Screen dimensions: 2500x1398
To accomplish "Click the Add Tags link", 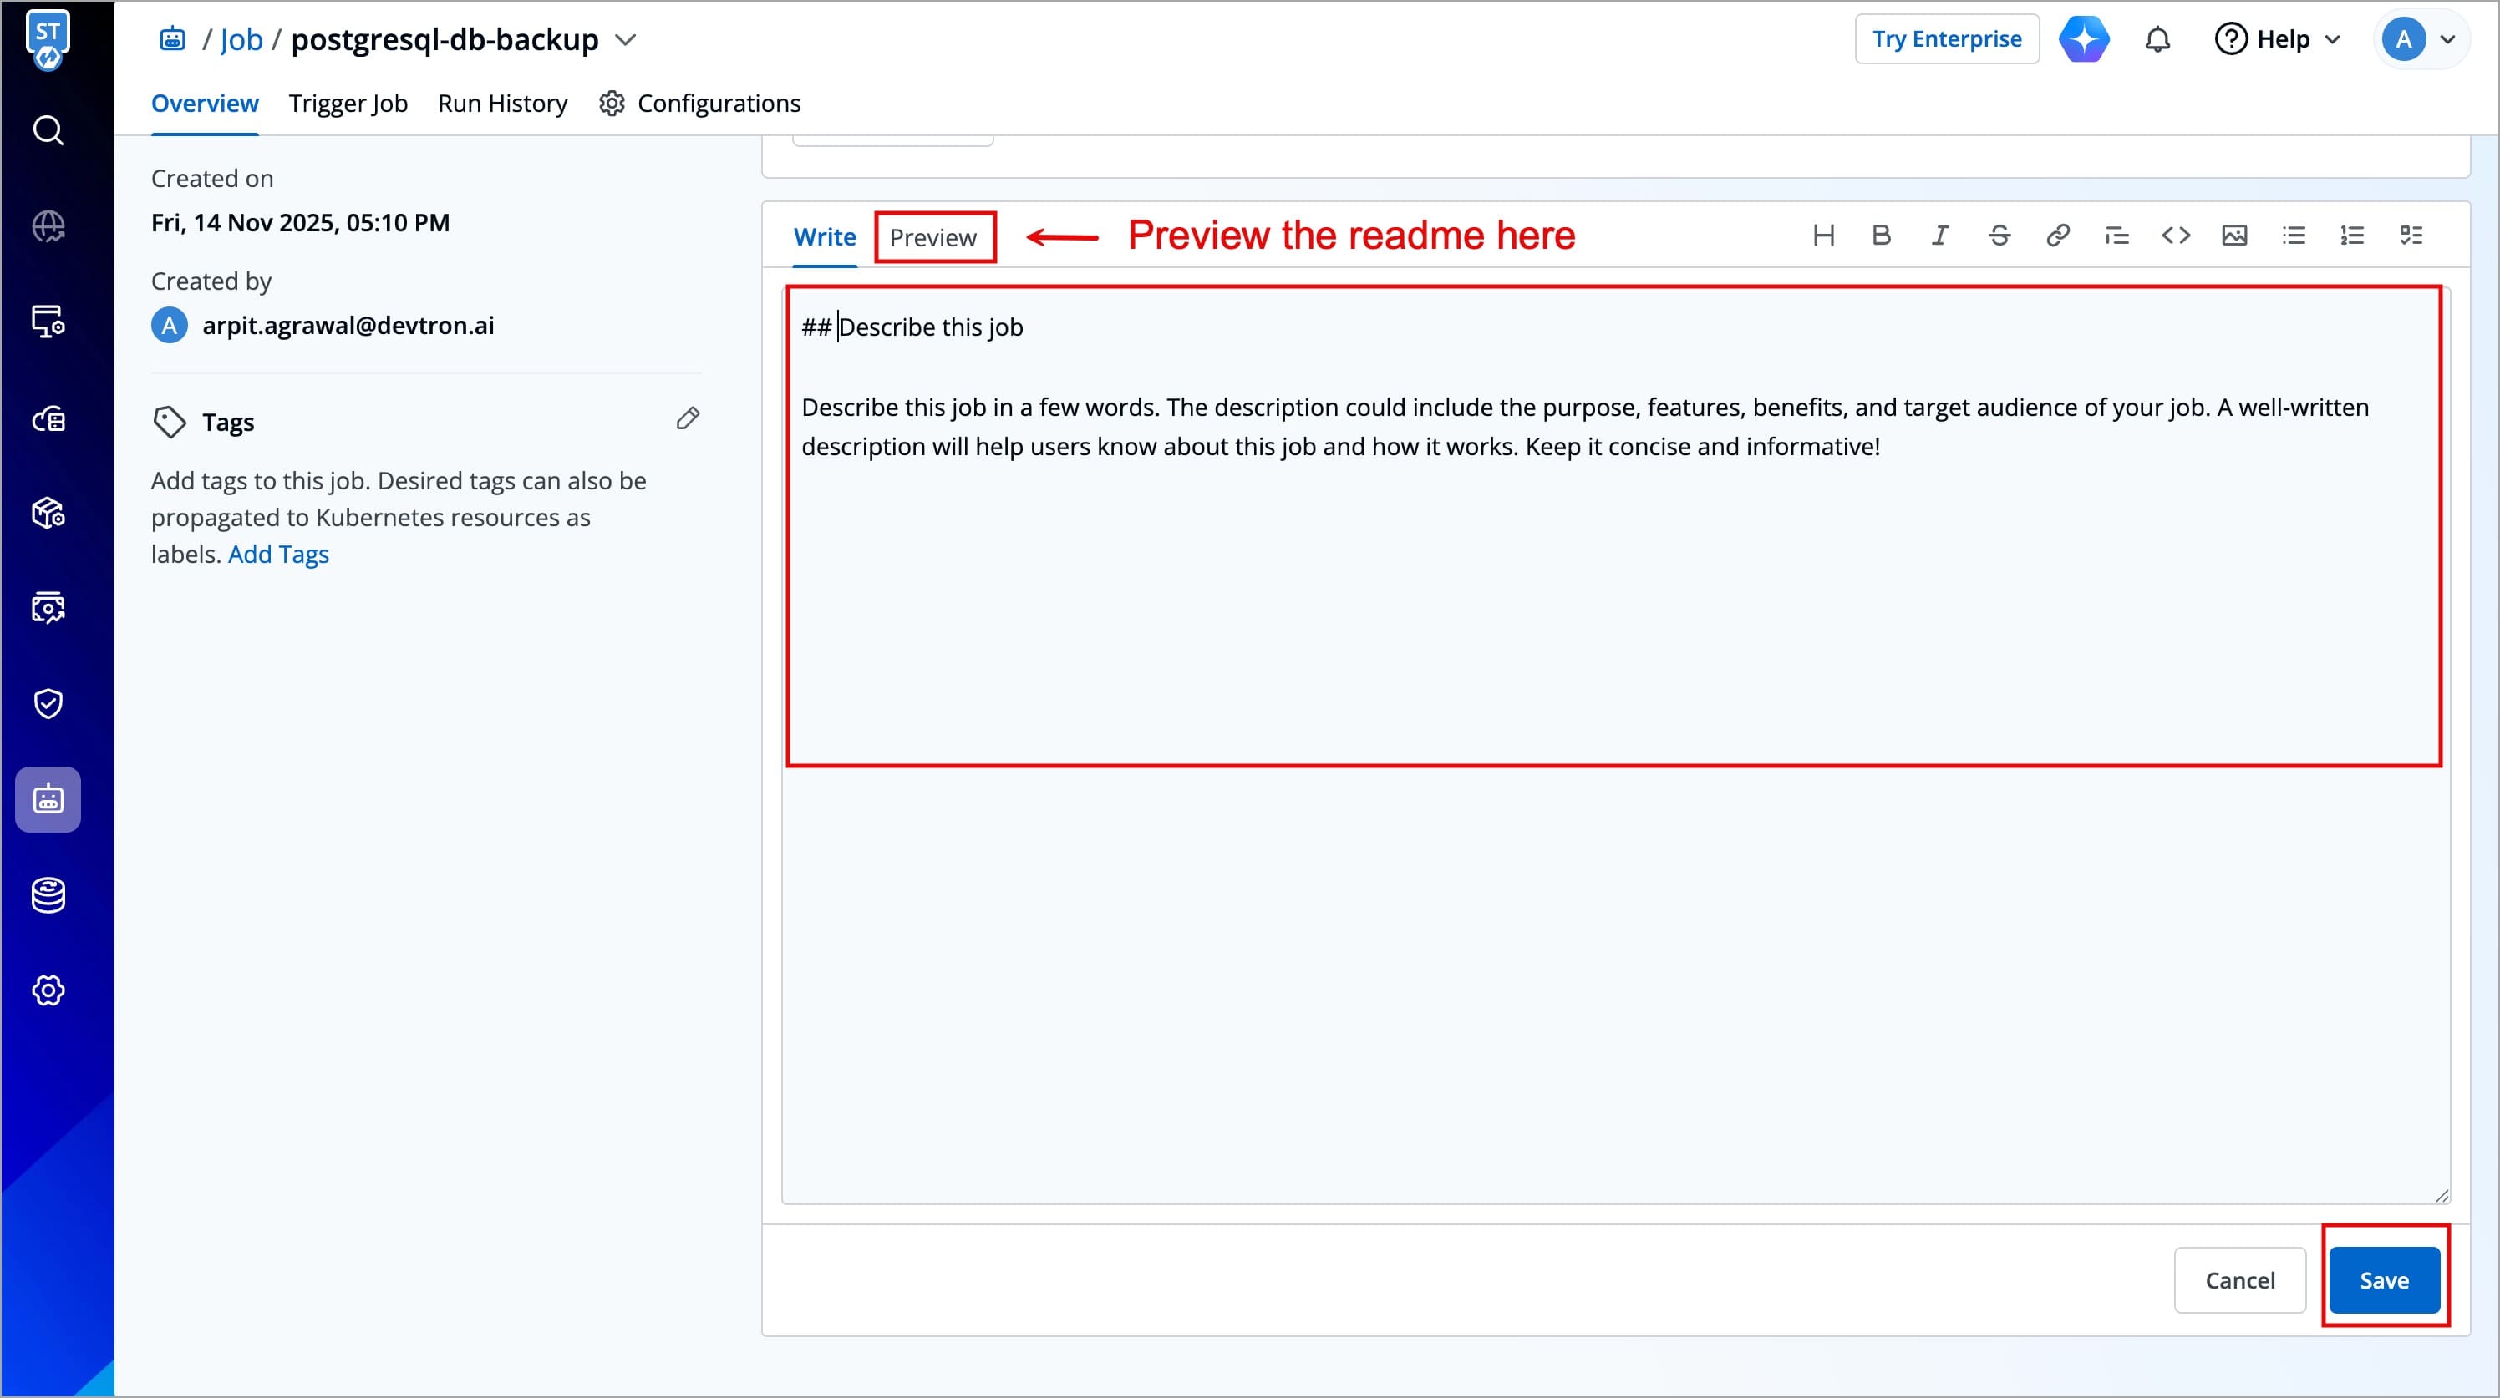I will 277,554.
